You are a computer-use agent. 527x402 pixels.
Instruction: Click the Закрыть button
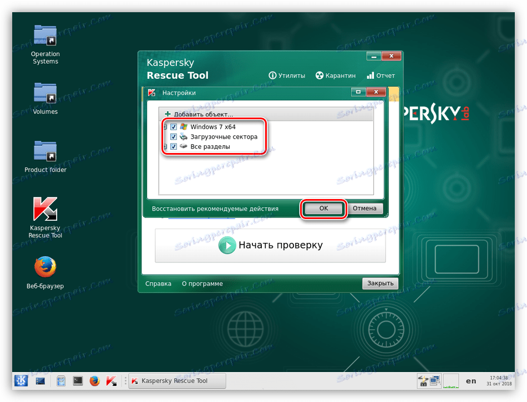[380, 283]
